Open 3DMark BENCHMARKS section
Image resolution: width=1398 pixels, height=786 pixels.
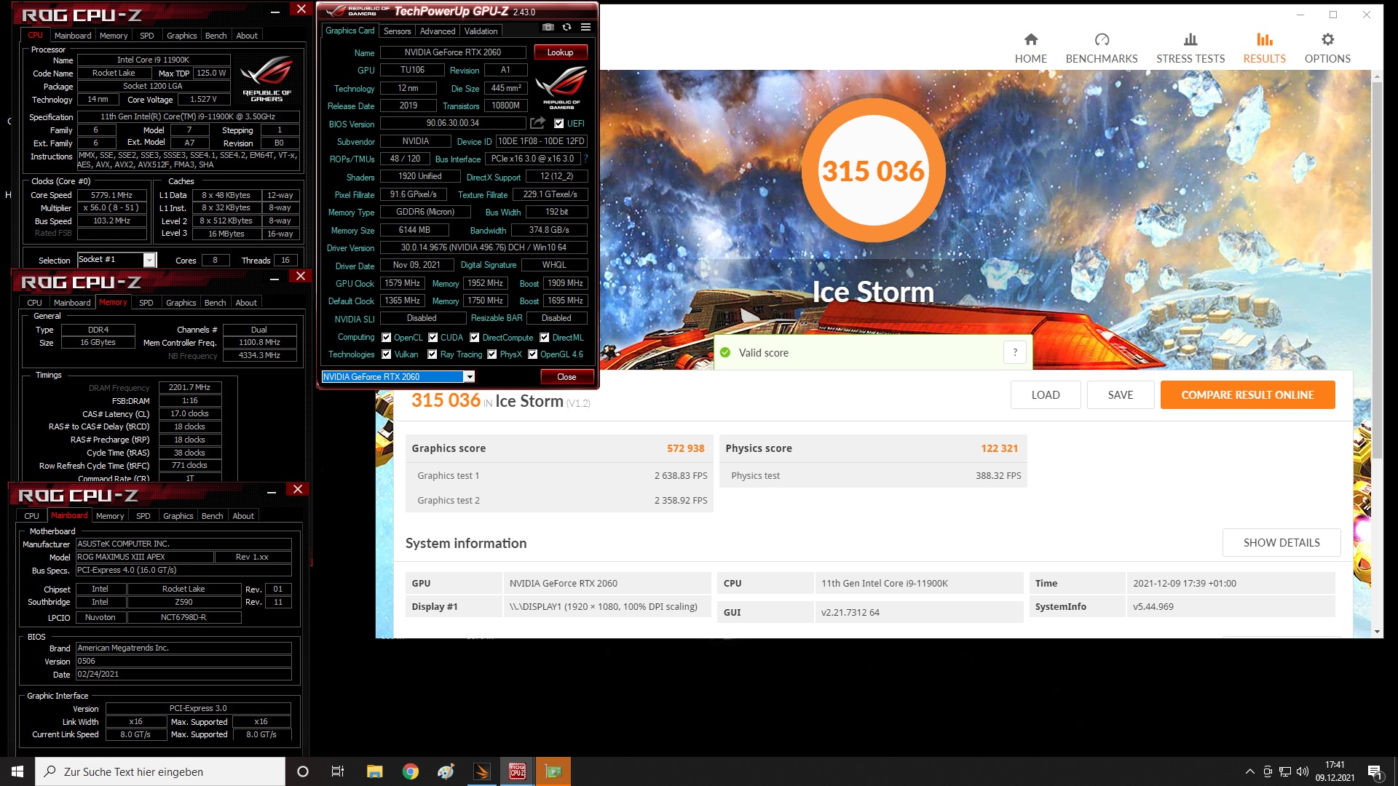(x=1102, y=48)
